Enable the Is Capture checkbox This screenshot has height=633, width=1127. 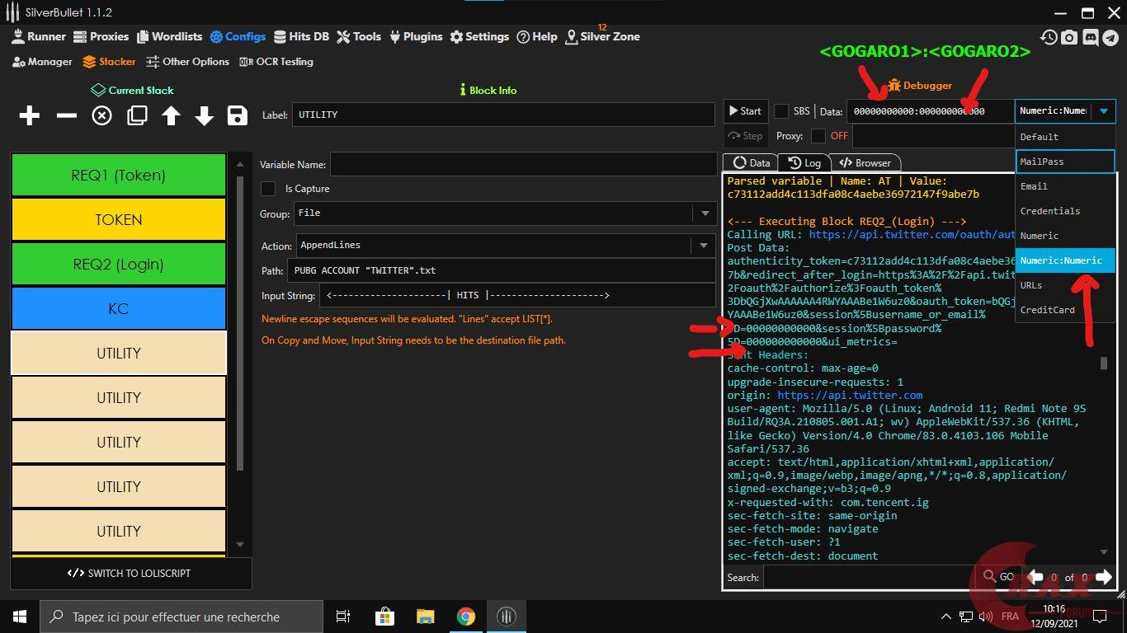[x=268, y=189]
